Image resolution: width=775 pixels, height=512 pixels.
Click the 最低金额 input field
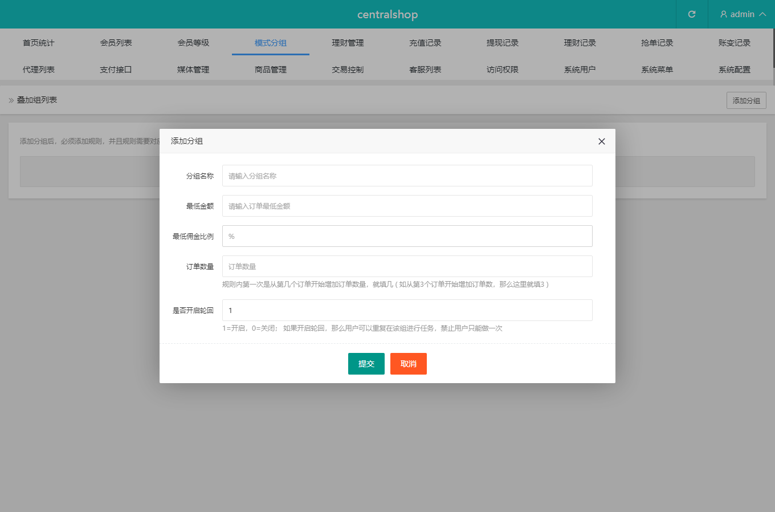(x=407, y=206)
